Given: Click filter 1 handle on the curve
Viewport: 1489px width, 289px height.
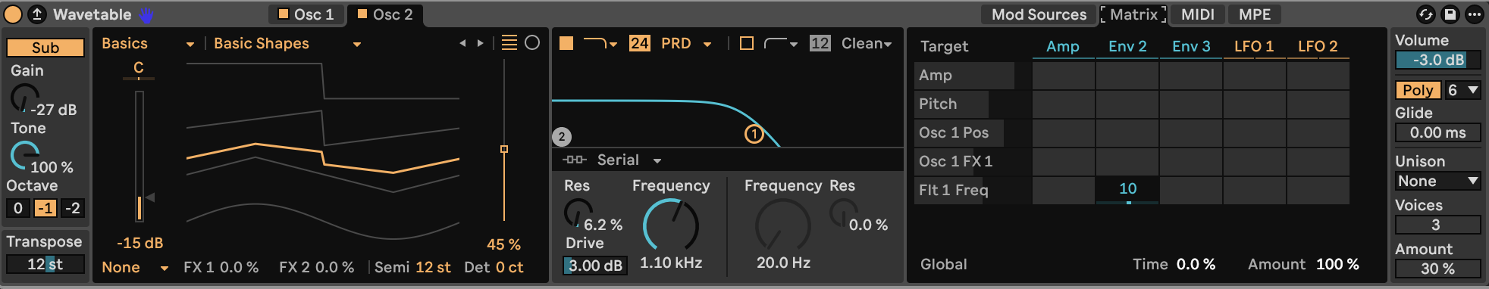Looking at the screenshot, I should tap(754, 134).
